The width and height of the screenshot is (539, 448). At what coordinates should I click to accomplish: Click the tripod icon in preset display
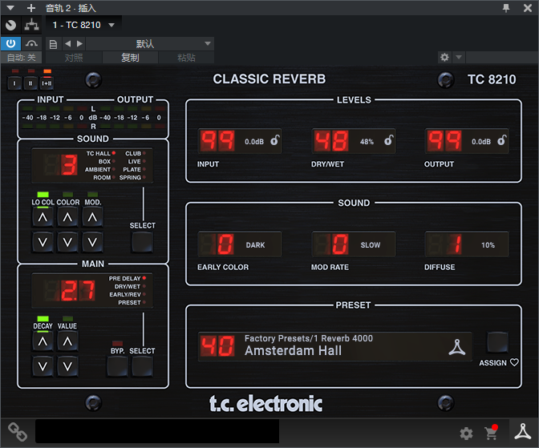[457, 347]
